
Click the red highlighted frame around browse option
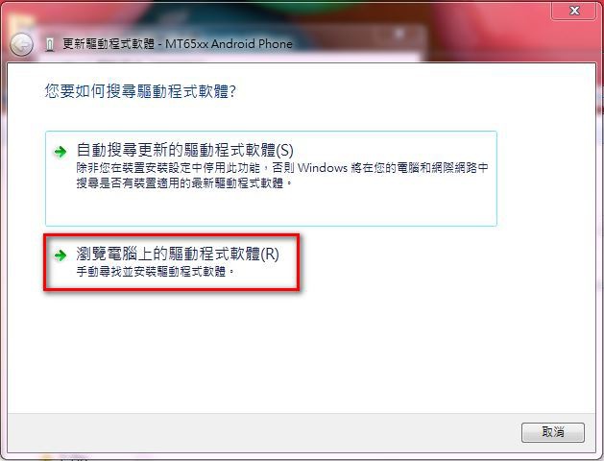click(x=172, y=235)
